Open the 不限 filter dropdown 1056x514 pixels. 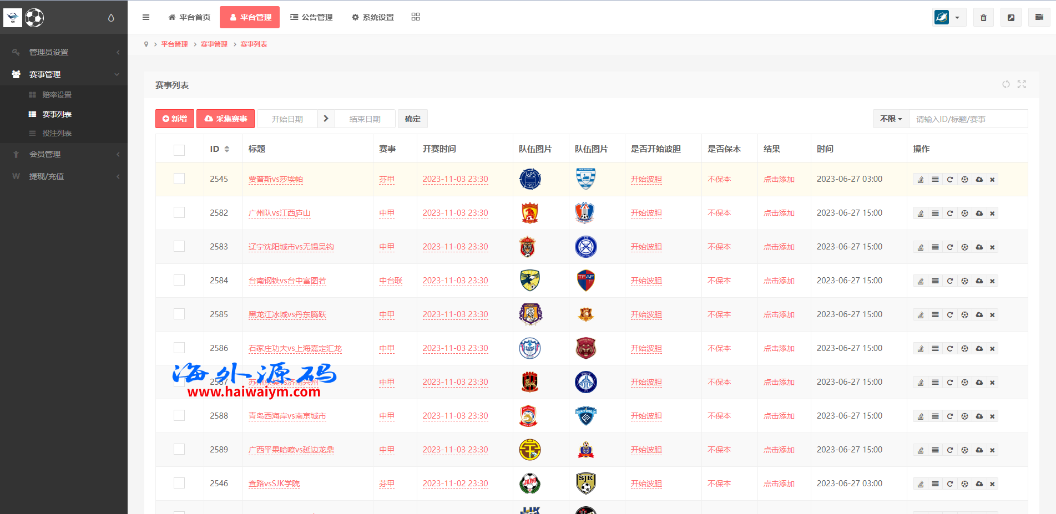click(x=891, y=119)
